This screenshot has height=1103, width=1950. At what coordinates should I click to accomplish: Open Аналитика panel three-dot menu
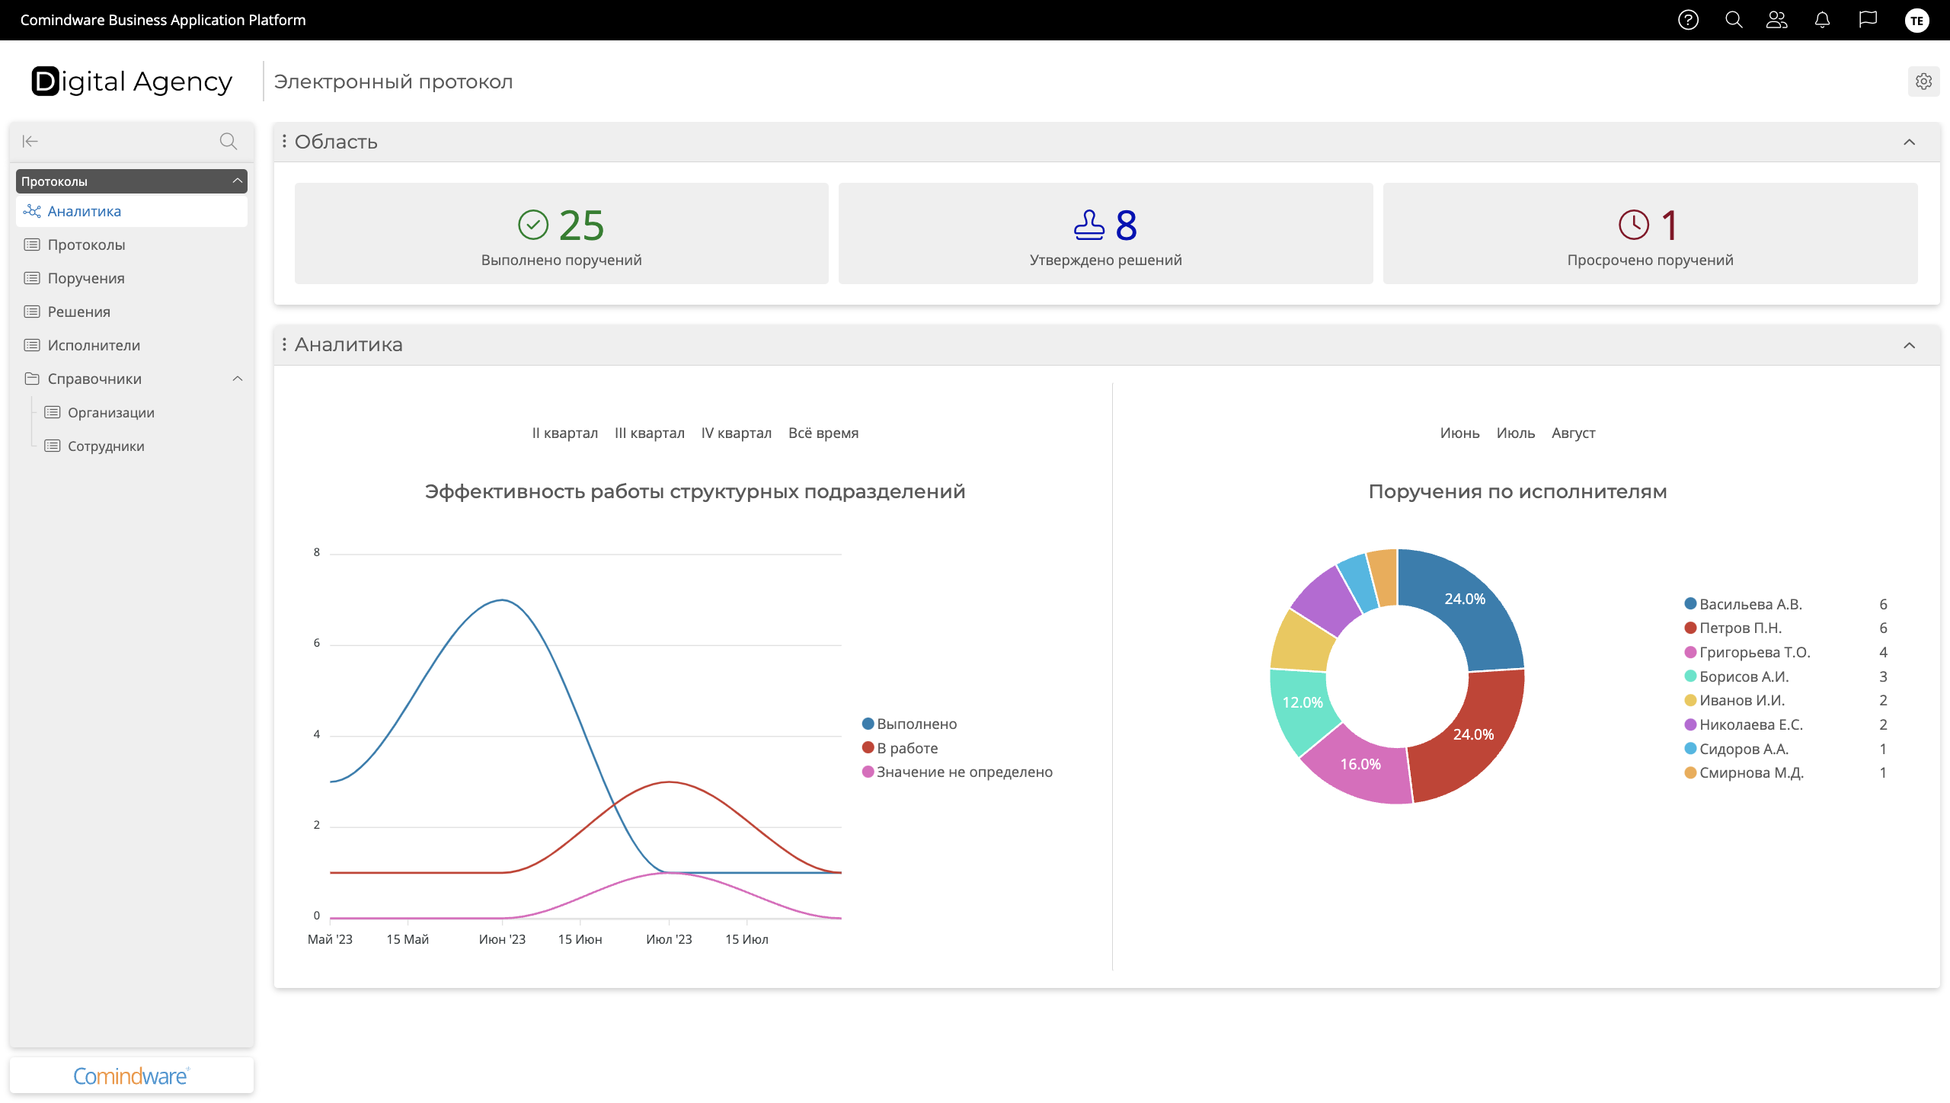point(284,344)
